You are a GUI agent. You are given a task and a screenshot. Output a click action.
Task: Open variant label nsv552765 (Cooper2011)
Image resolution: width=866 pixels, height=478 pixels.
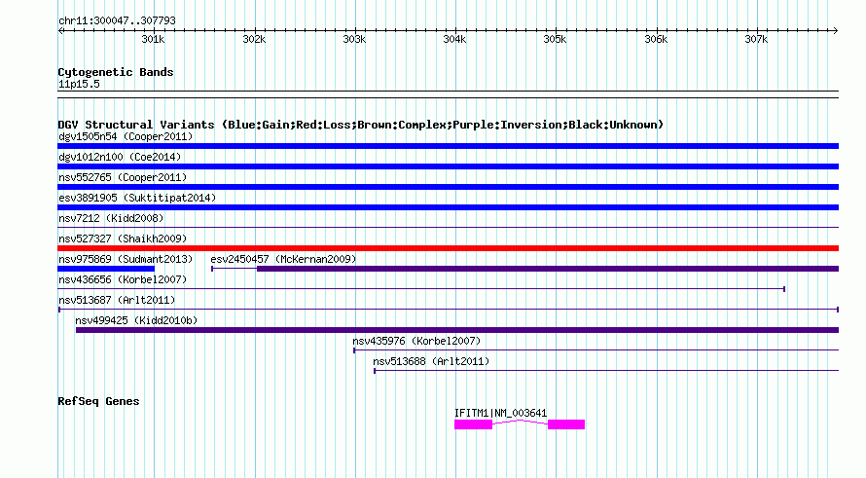tap(123, 177)
